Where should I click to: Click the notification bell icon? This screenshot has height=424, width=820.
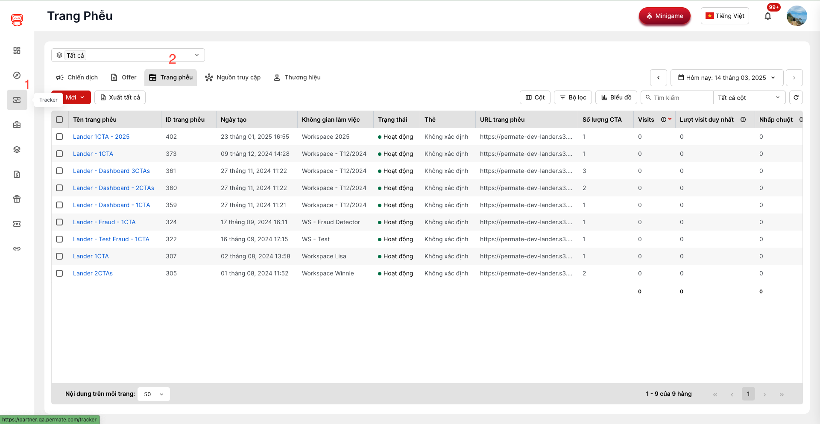pyautogui.click(x=767, y=16)
